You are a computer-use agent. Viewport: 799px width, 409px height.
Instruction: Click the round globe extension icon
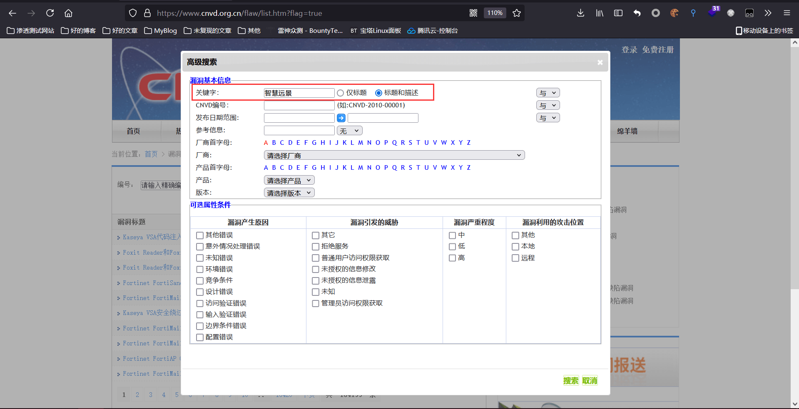pos(731,13)
